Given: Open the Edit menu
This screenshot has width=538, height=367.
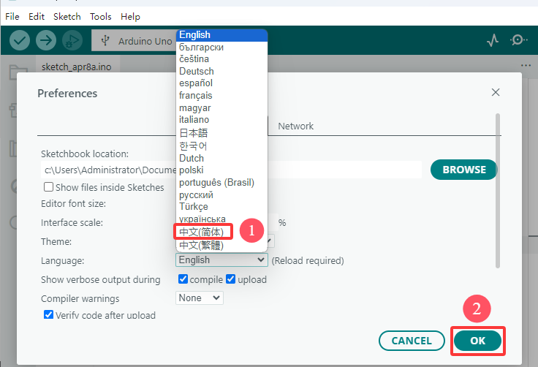Looking at the screenshot, I should pos(37,17).
